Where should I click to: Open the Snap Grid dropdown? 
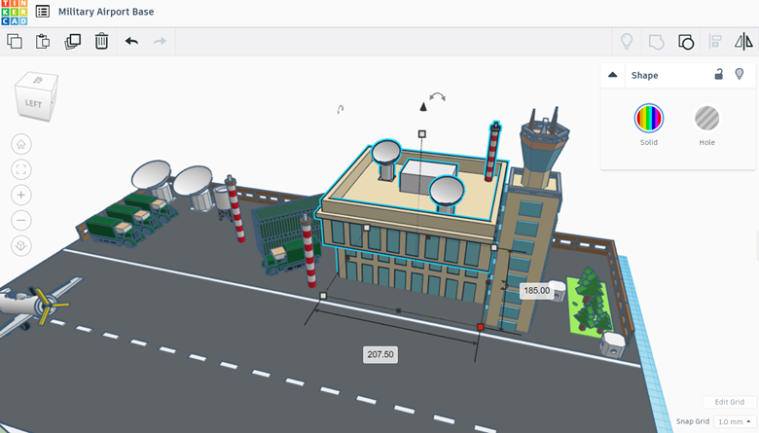click(735, 421)
